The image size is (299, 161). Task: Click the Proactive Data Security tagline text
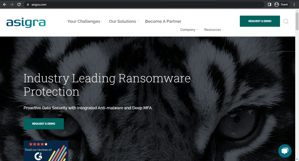[88, 108]
